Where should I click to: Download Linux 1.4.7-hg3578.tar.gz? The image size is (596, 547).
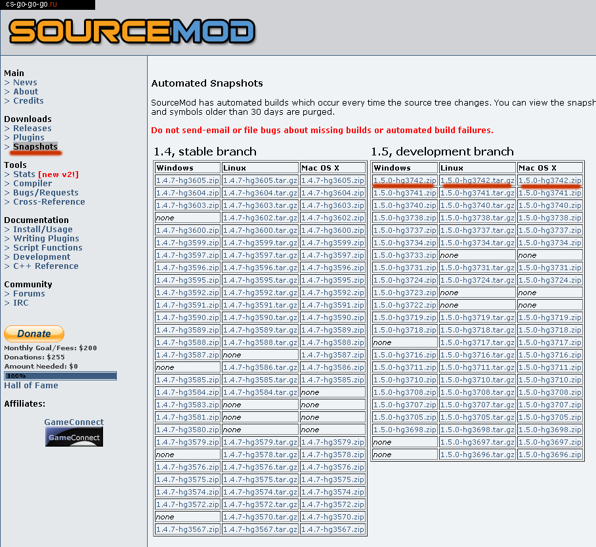pos(261,455)
